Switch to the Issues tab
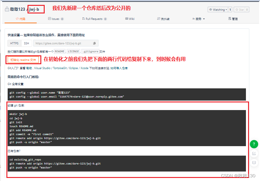260x181 pixels. (56, 19)
